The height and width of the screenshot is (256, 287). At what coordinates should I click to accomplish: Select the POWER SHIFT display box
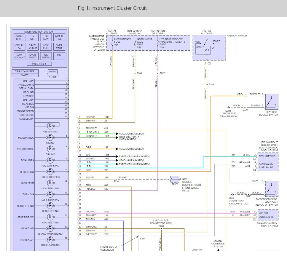tap(19, 37)
